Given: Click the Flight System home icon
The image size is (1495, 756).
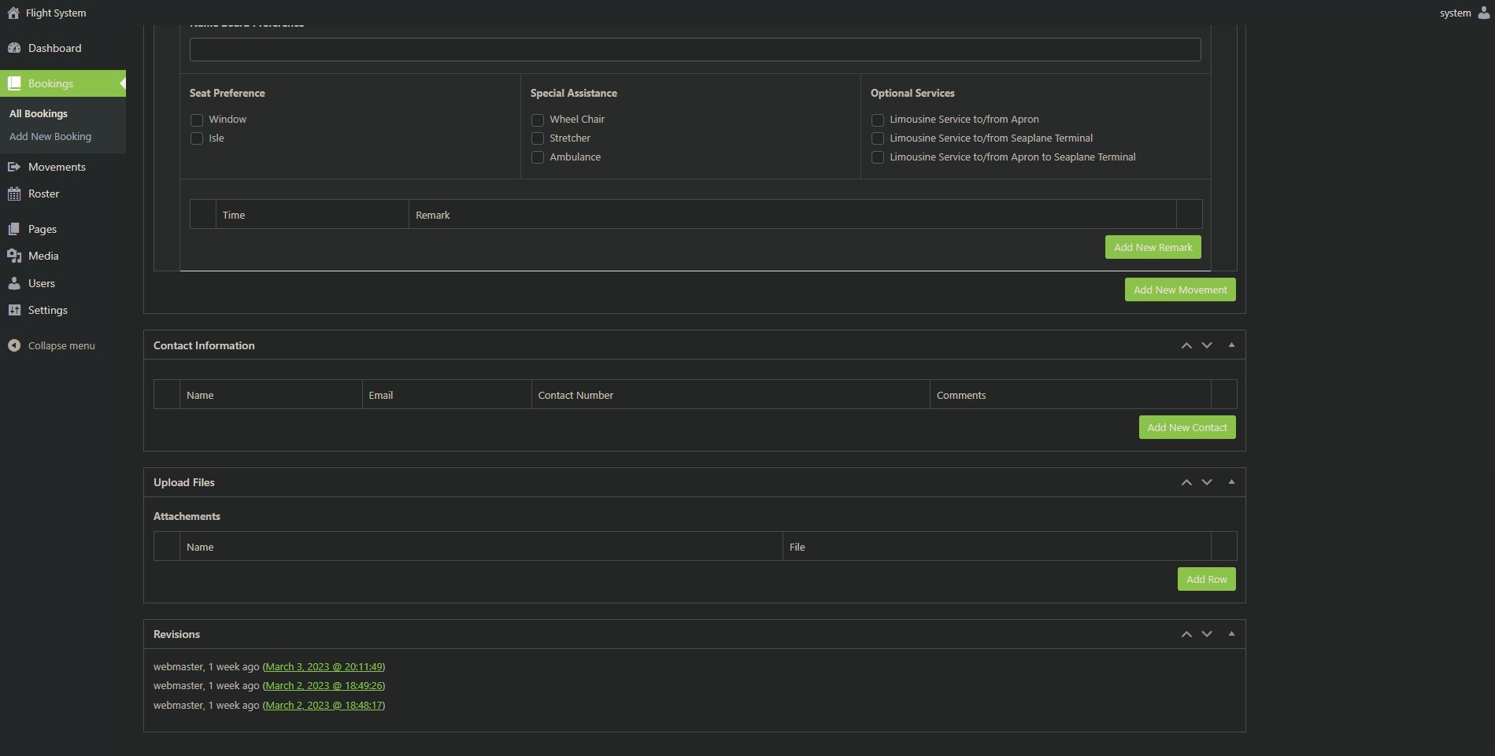Looking at the screenshot, I should [13, 13].
